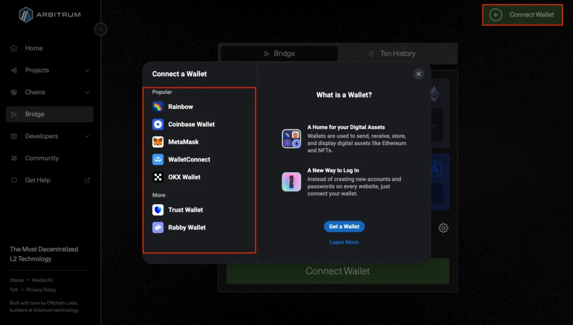Switch to the Bridge tab
Screen dimensions: 573x325
pos(280,54)
